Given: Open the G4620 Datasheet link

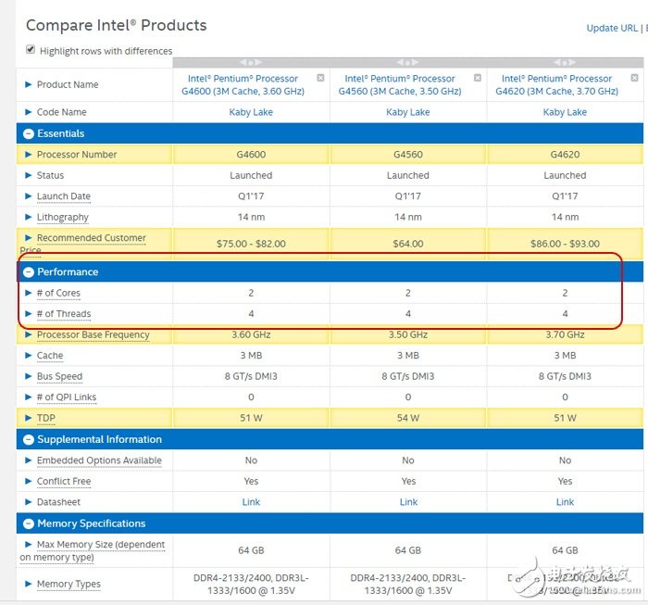Looking at the screenshot, I should [x=565, y=502].
